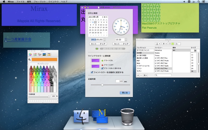Image resolution: width=208 pixels, height=130 pixels.
Task: Click the date field stepper arrows
Action: coord(105,40)
